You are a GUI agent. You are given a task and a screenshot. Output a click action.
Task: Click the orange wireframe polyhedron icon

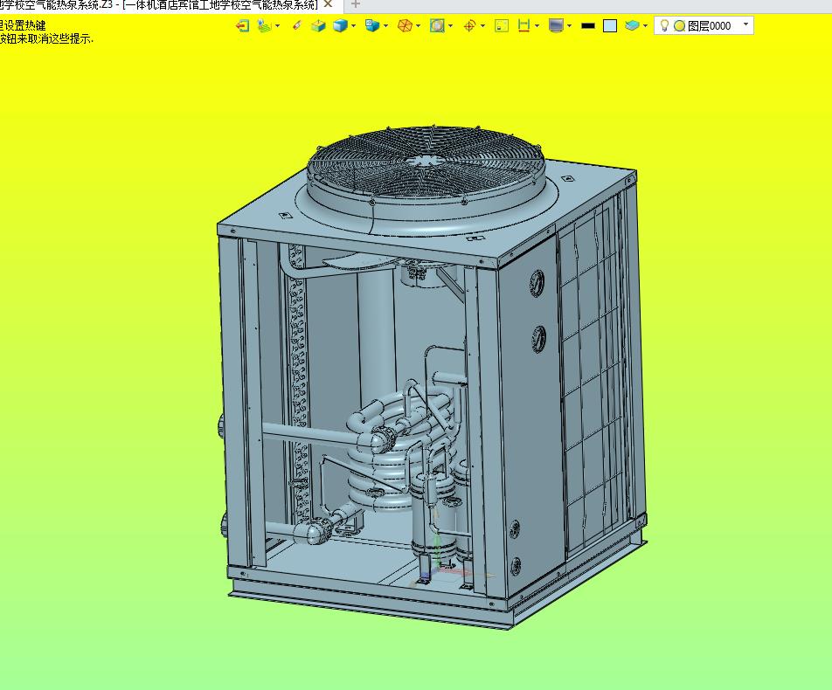coord(405,25)
